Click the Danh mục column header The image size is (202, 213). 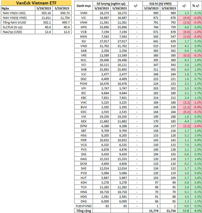tap(84, 6)
